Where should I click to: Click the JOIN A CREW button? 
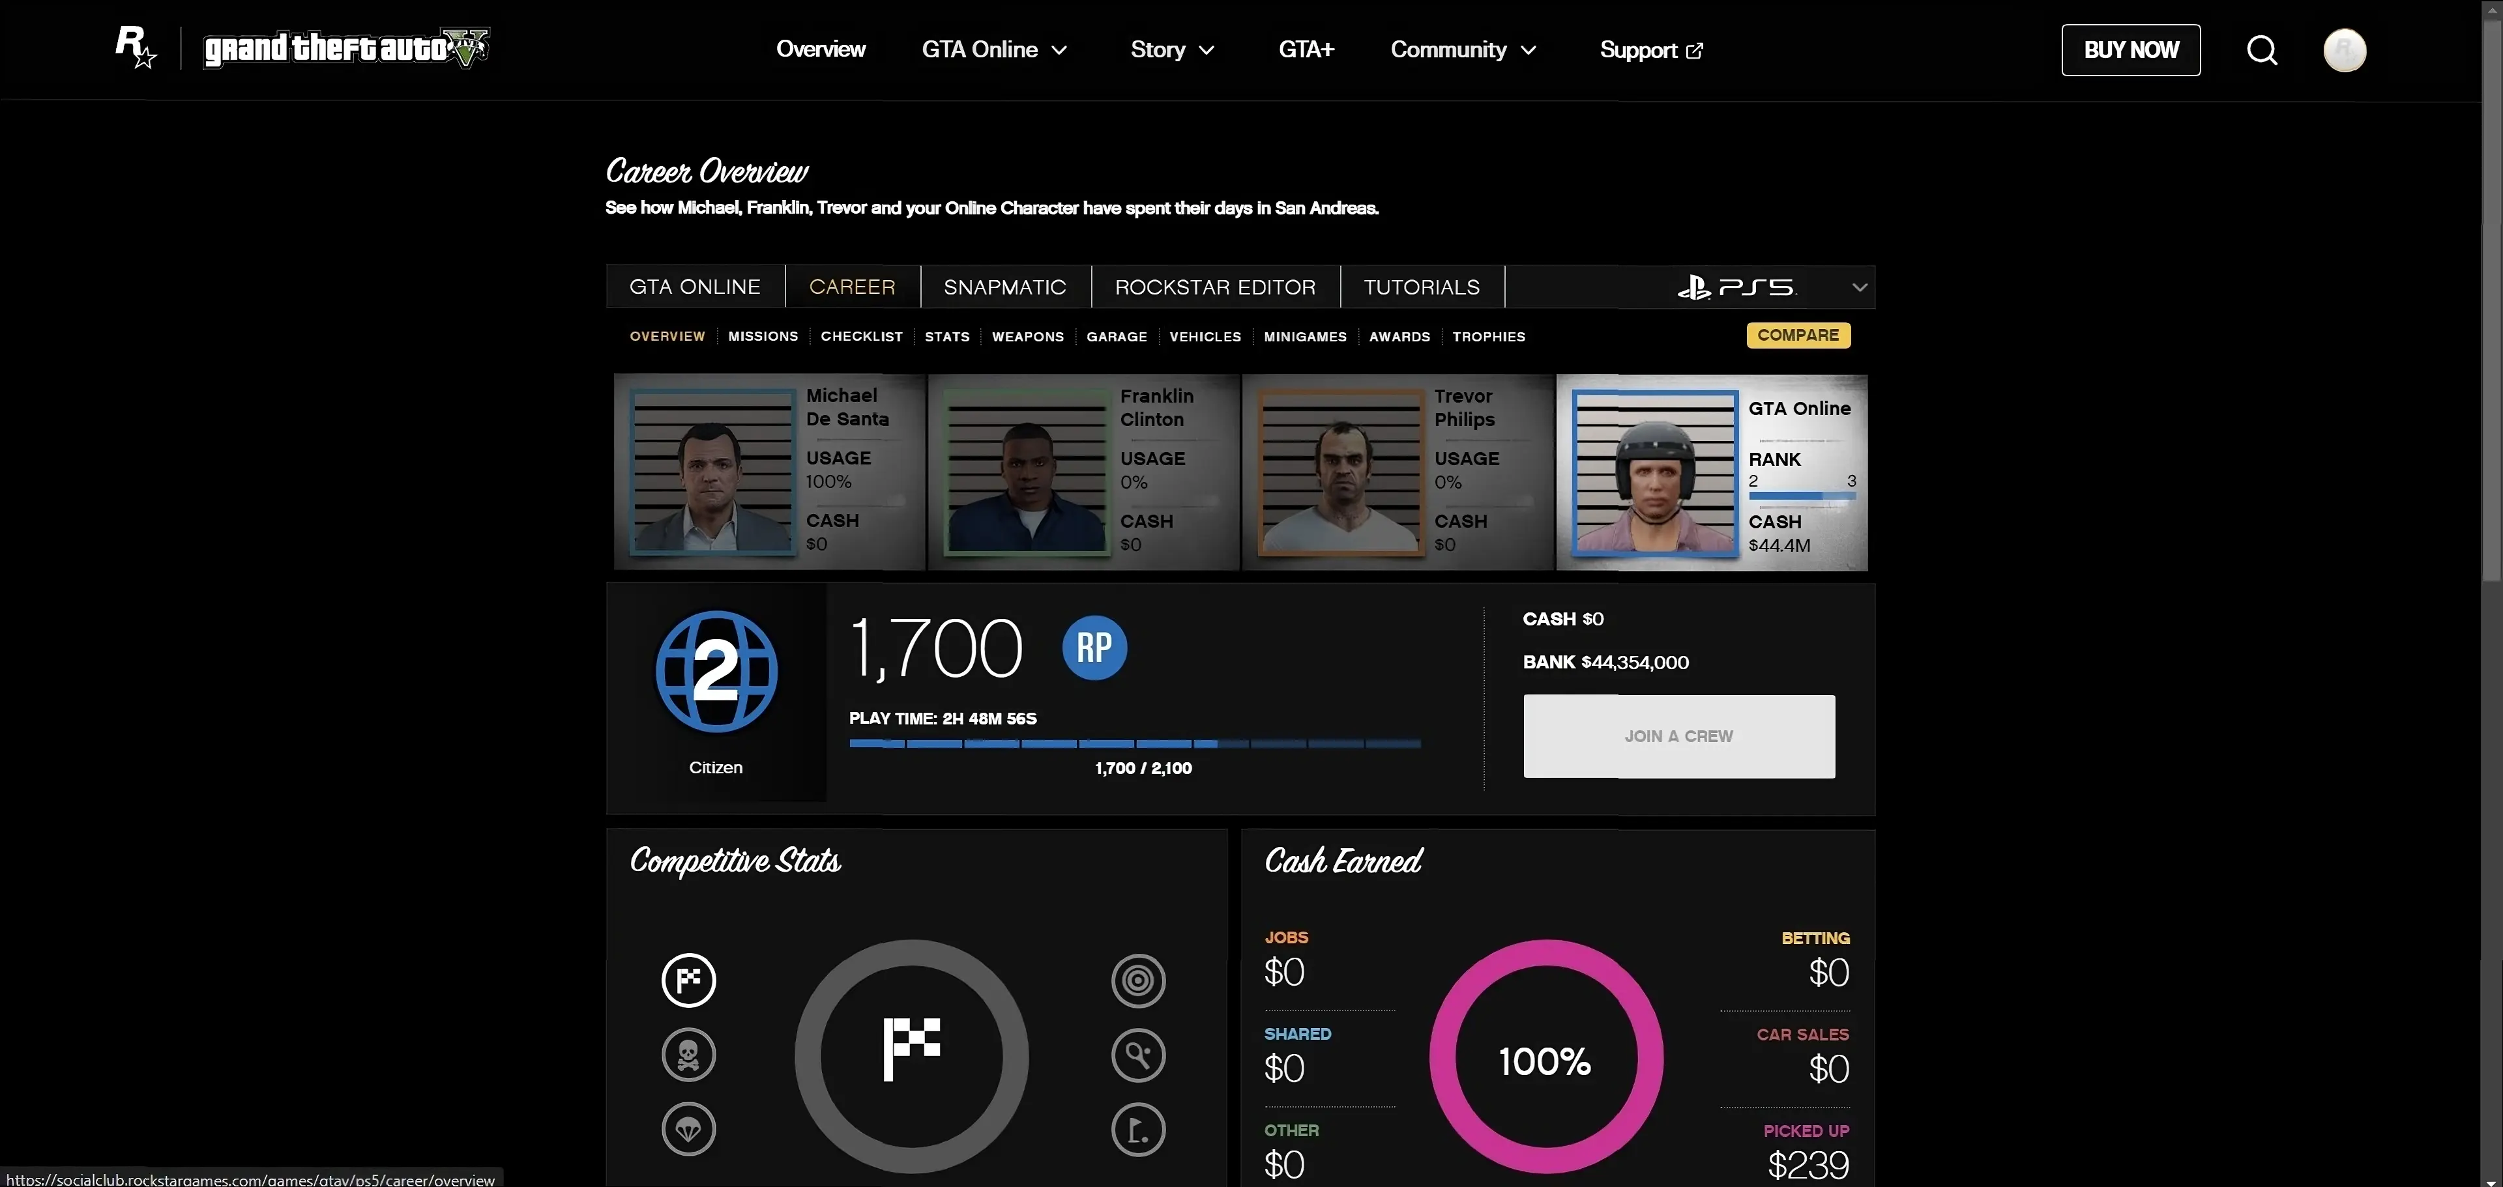(x=1678, y=736)
